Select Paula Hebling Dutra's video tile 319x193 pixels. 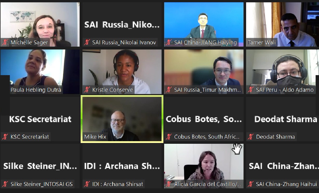click(x=40, y=72)
